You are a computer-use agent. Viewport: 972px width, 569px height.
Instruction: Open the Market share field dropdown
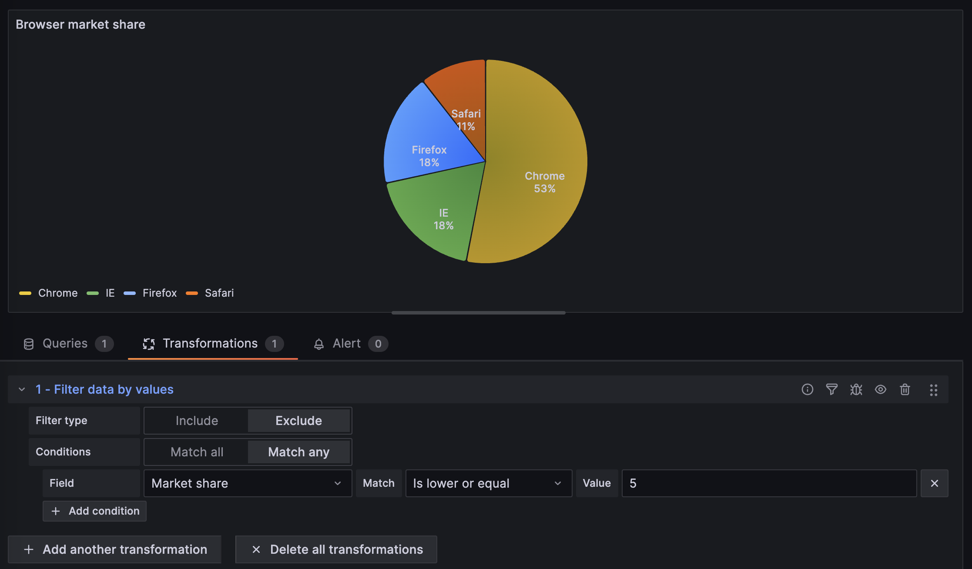click(247, 483)
